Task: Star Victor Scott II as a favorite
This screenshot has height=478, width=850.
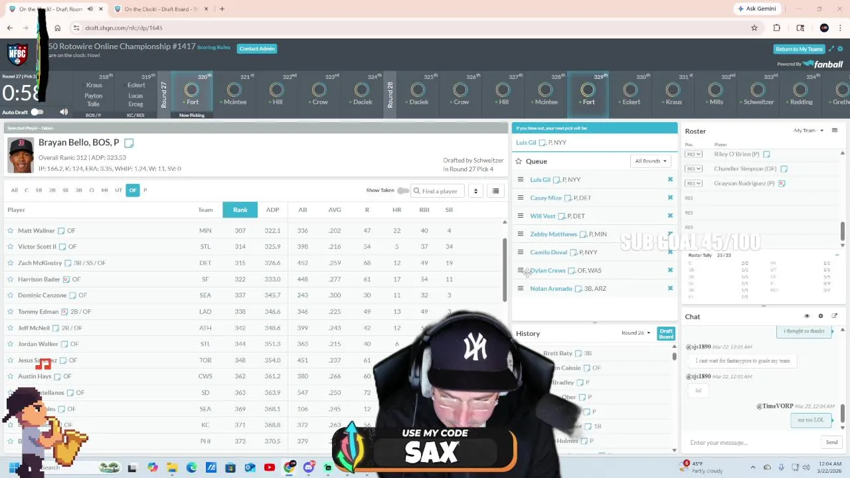Action: [x=11, y=246]
